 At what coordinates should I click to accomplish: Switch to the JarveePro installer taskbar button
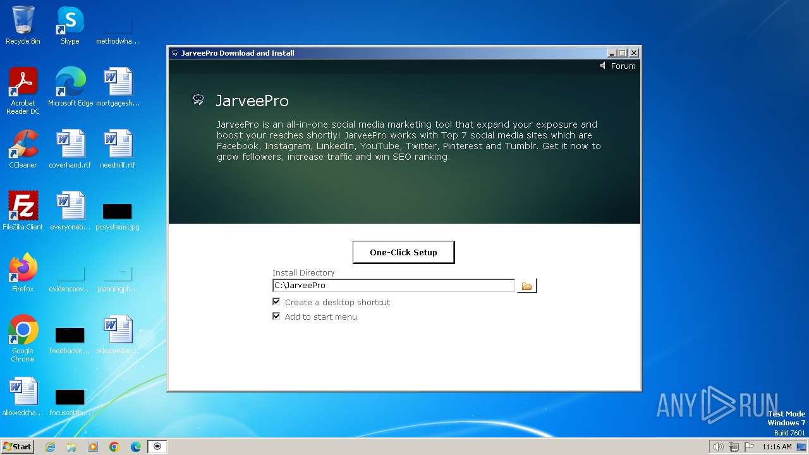[157, 447]
